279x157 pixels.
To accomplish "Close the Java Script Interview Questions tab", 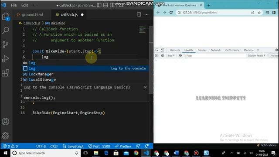I will point(201,5).
